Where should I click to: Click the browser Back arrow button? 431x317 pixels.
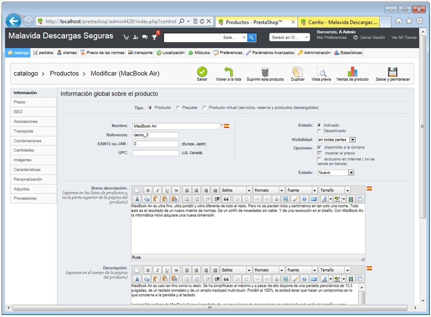(x=13, y=21)
